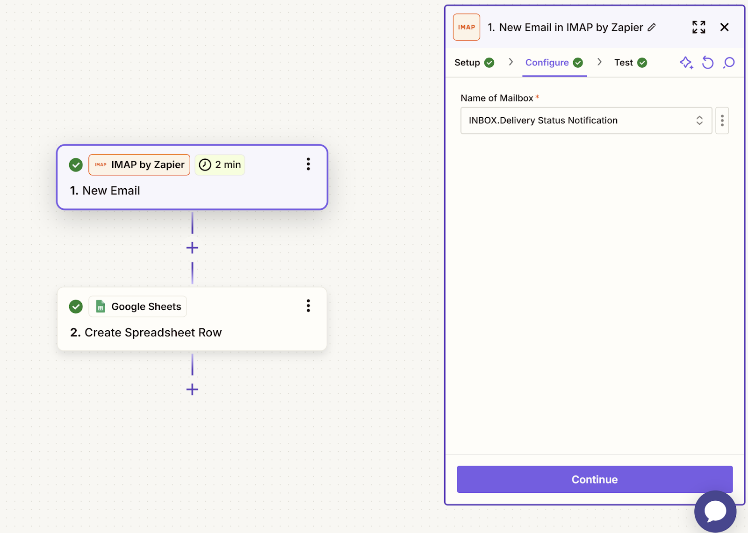Open the chat support bubble
Image resolution: width=748 pixels, height=533 pixels.
tap(715, 512)
